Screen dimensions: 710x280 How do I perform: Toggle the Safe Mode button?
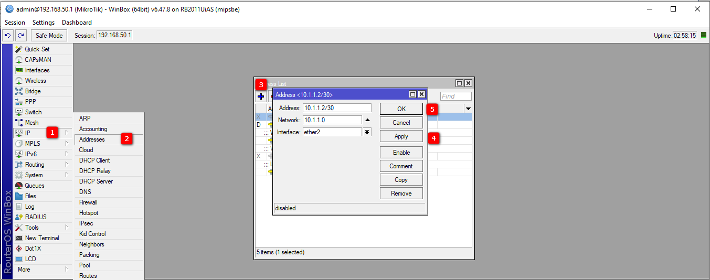pyautogui.click(x=49, y=36)
